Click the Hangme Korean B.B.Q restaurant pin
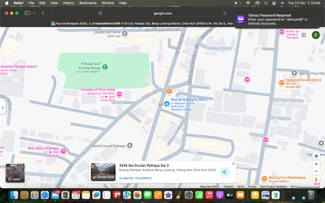This screenshot has height=203, width=325. click(281, 83)
